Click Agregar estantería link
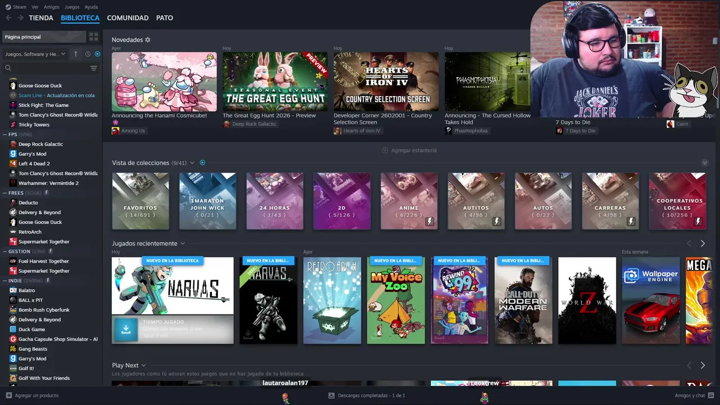Screen dimensions: 720x405 (409, 150)
